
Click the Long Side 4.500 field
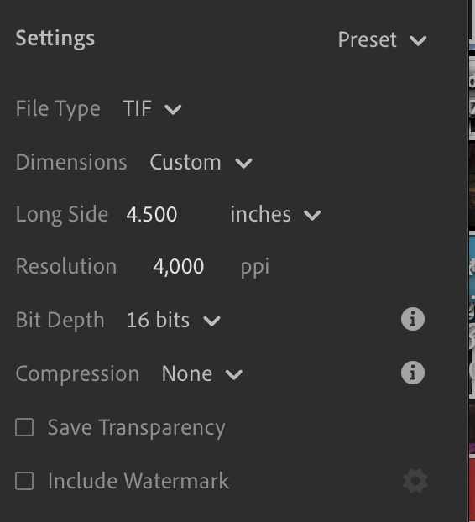pyautogui.click(x=152, y=214)
